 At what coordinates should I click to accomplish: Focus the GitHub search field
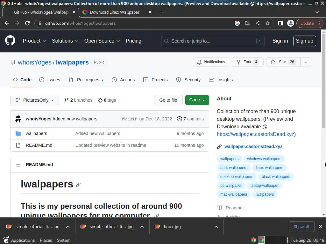213,41
